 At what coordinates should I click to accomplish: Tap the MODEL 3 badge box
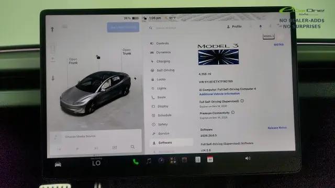[269, 36]
